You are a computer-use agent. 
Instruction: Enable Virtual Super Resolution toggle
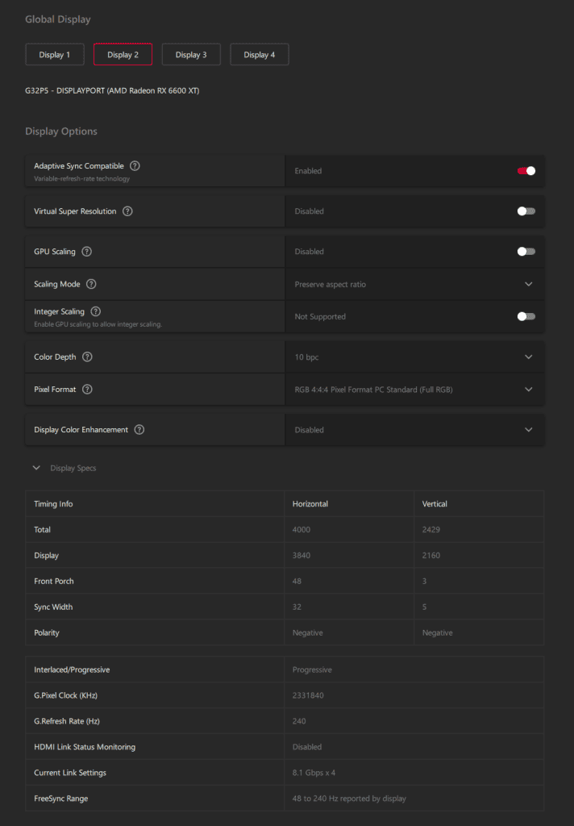coord(526,211)
